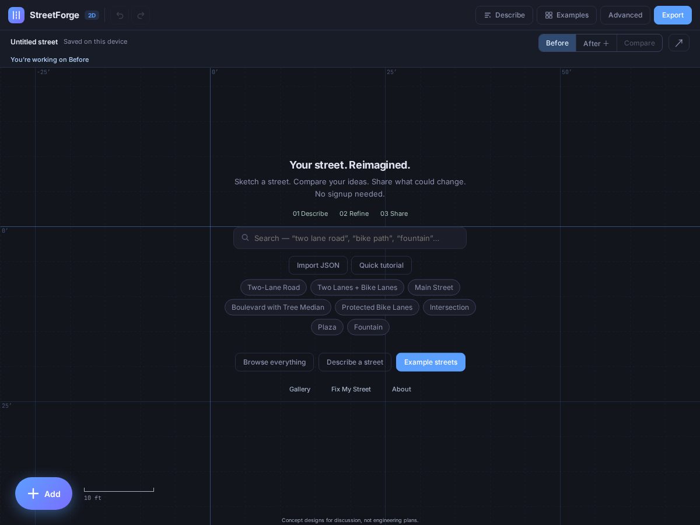
Task: Open Example streets
Action: click(430, 362)
